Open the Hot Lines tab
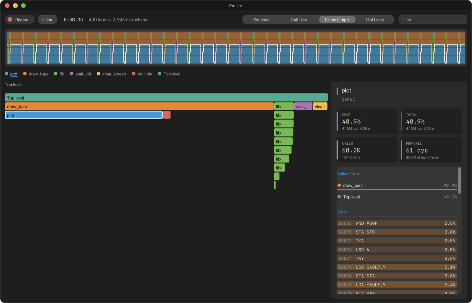 [375, 20]
